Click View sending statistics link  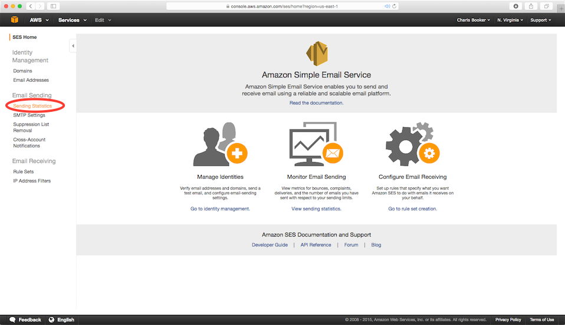316,209
